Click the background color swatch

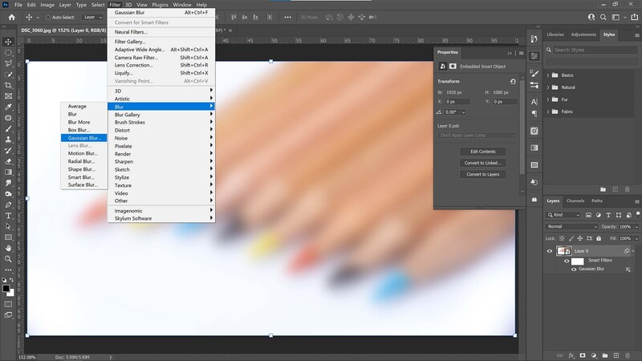(x=11, y=293)
